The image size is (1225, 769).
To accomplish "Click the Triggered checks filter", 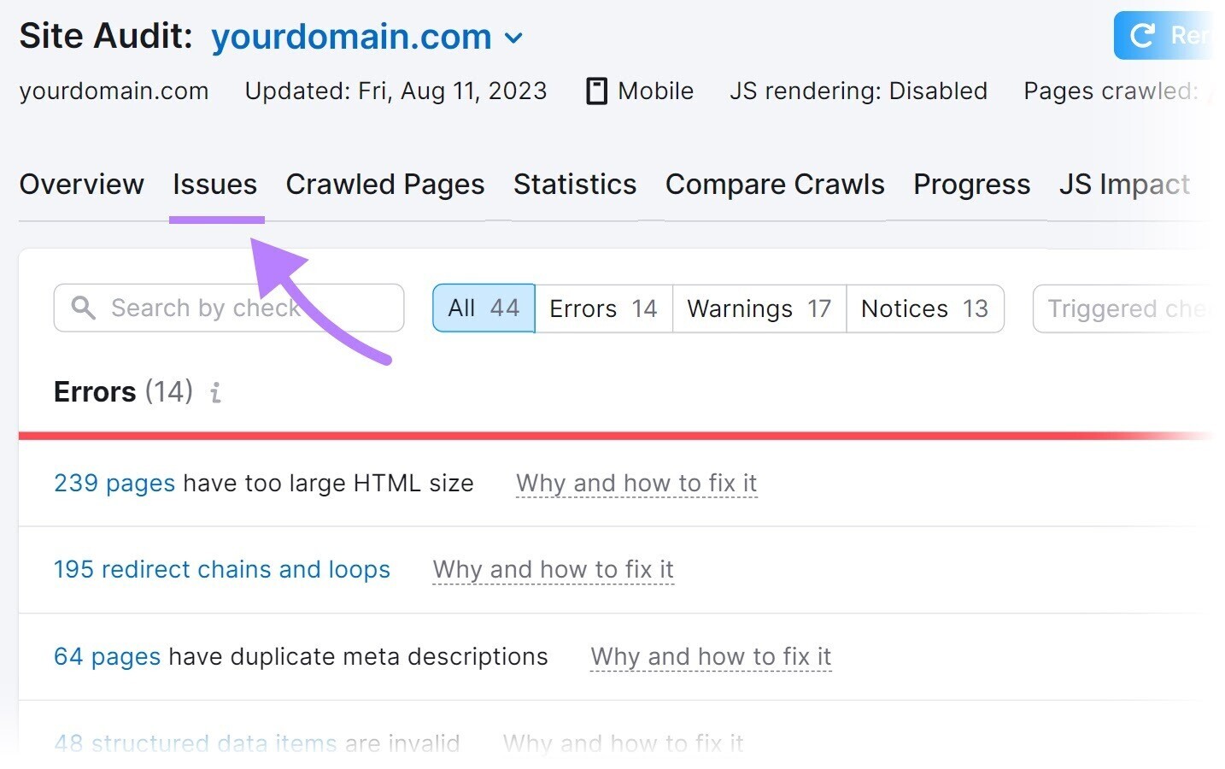I will (1136, 308).
